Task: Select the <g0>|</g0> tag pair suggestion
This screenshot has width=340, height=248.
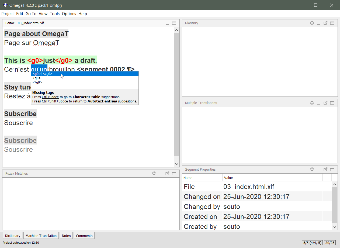Action: 85,74
